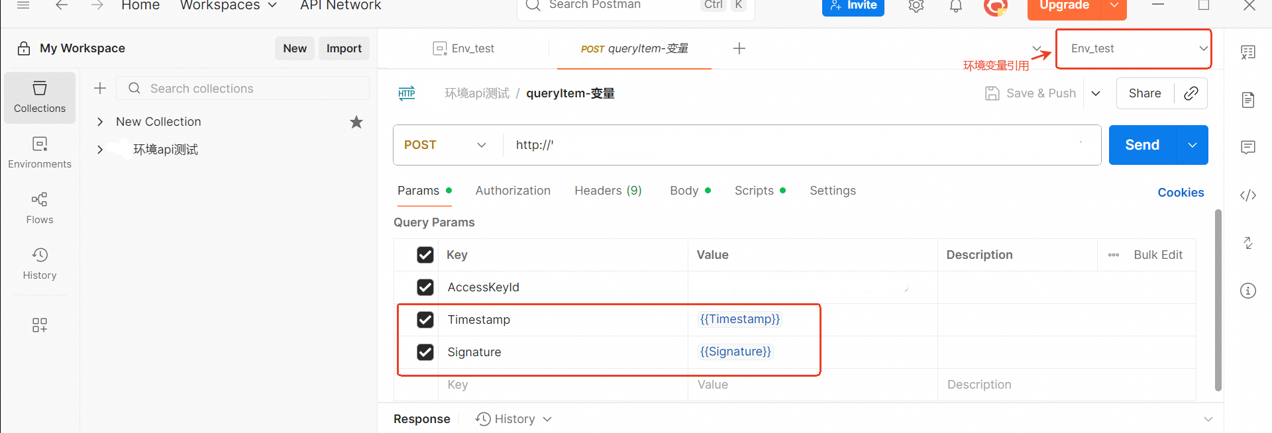Select the Params tab
1272x433 pixels.
tap(424, 191)
